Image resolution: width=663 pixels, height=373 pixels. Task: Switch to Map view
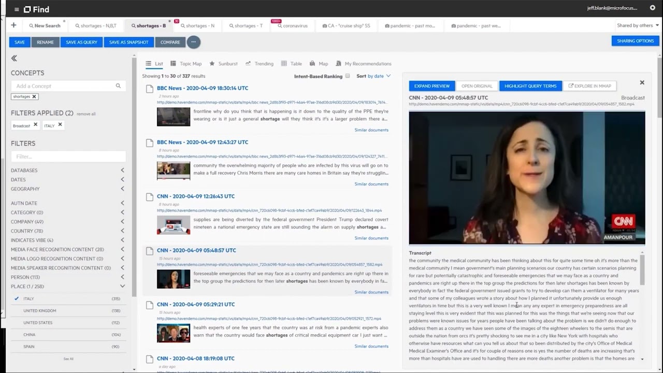[x=319, y=64]
